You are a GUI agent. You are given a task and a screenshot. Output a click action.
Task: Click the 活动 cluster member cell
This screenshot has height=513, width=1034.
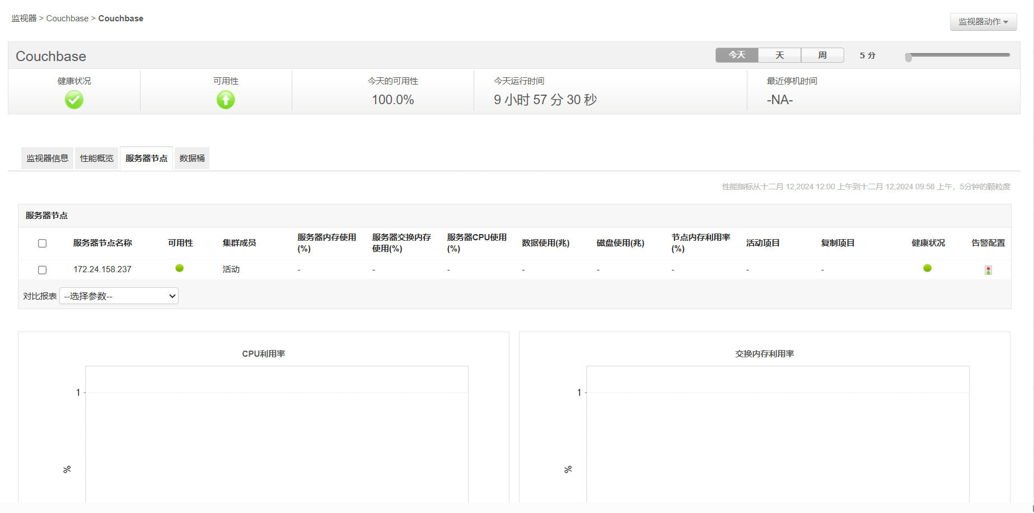[x=231, y=269]
